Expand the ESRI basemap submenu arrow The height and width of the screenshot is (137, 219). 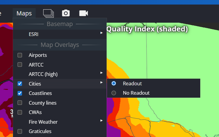click(x=101, y=33)
